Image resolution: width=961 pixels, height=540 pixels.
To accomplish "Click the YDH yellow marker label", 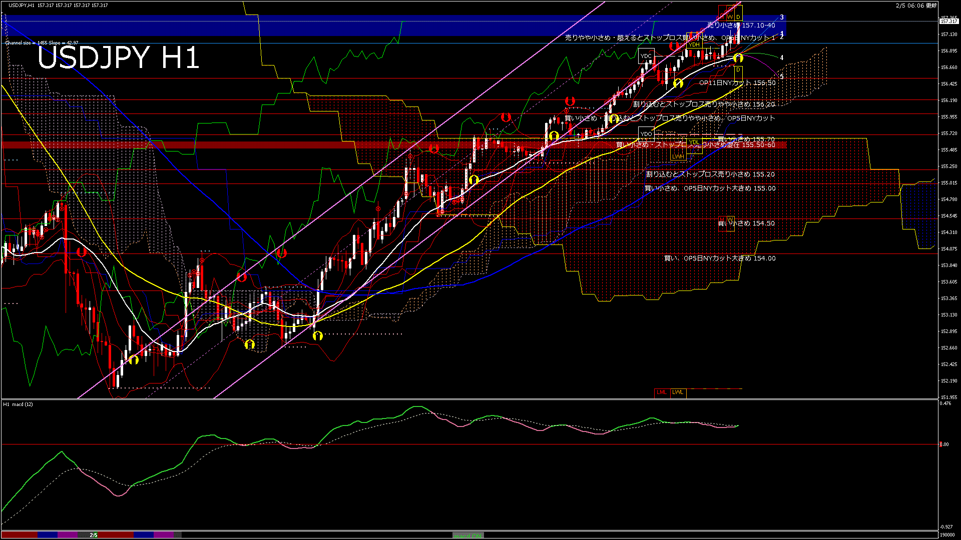I will (694, 45).
